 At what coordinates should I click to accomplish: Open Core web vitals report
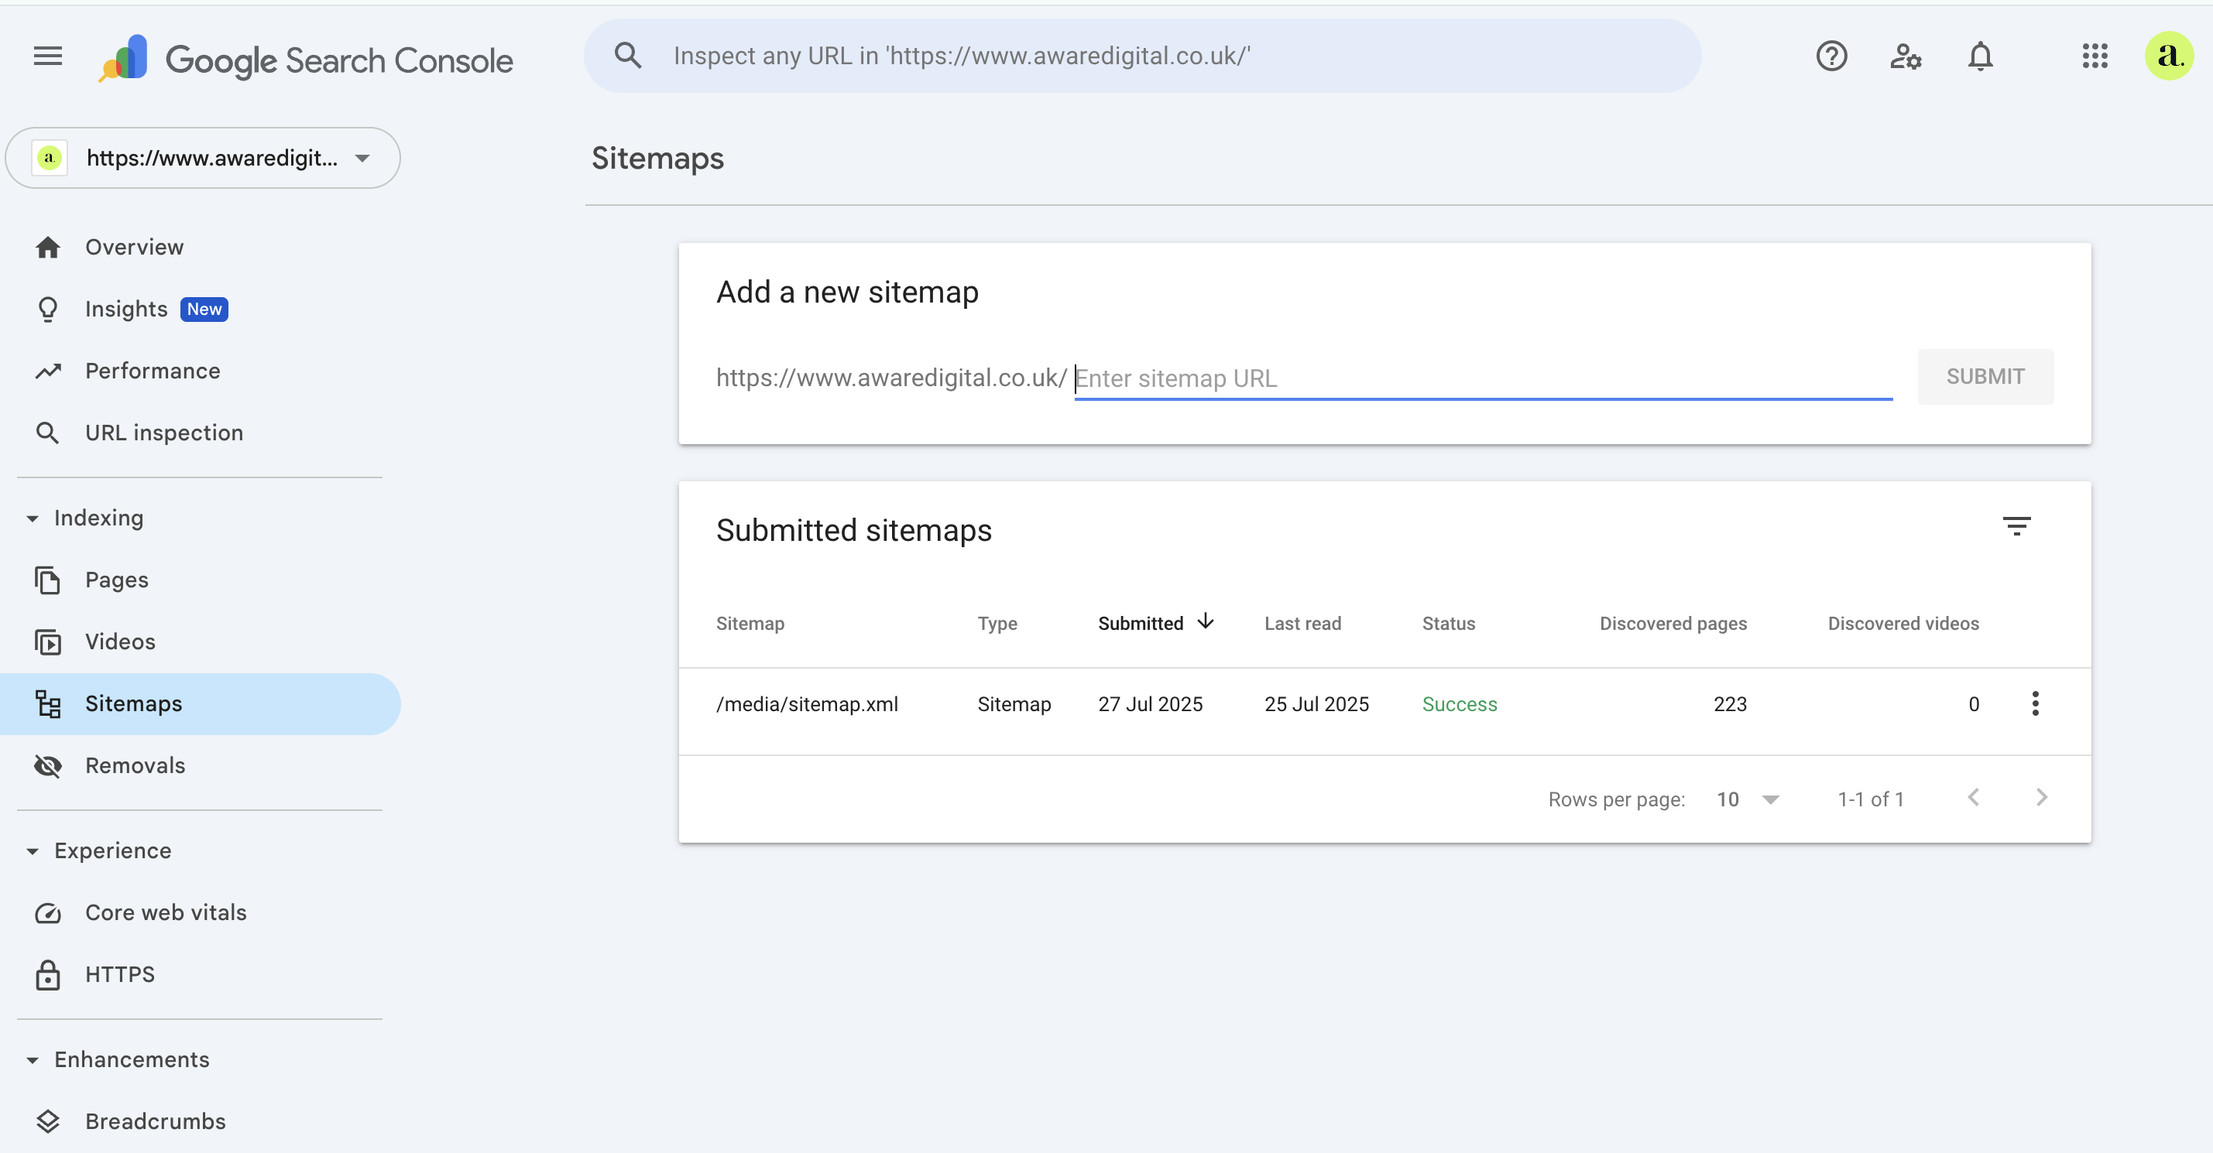201,912
